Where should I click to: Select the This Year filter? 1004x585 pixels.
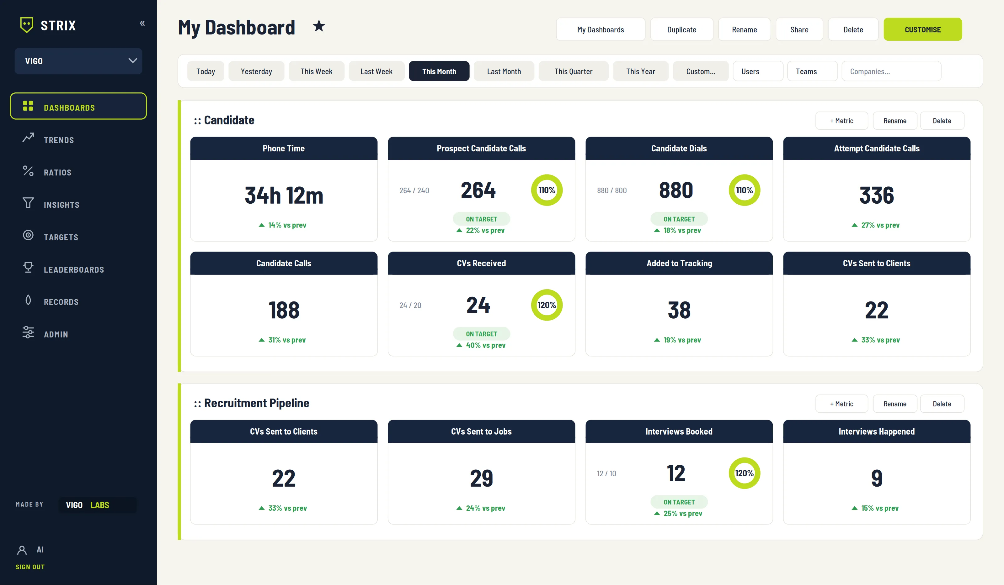click(x=641, y=71)
